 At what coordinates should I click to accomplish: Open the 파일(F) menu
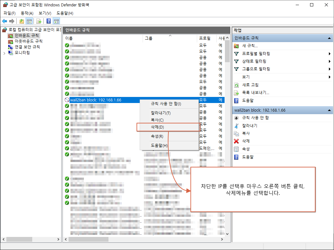10,13
